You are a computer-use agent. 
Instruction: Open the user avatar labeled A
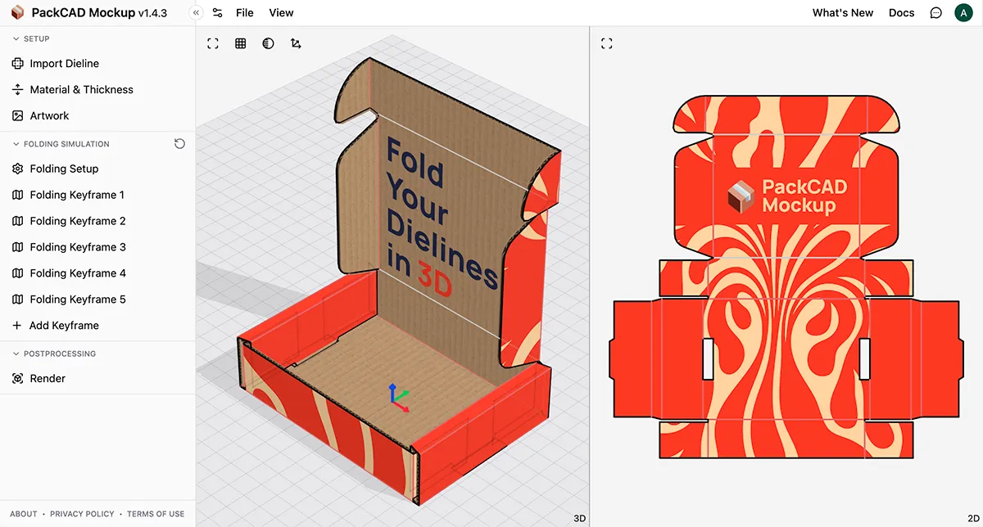pos(963,12)
